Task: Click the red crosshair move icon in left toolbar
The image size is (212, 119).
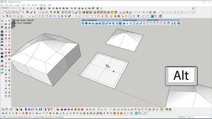Action: pos(6,49)
